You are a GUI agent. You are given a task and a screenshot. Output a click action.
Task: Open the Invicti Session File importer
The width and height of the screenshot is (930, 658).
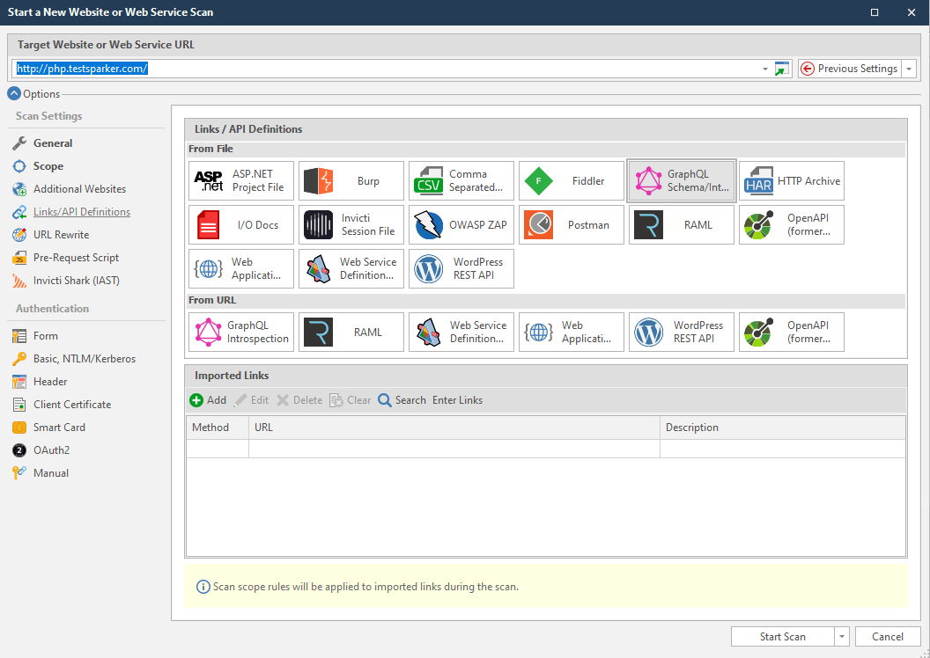click(351, 224)
